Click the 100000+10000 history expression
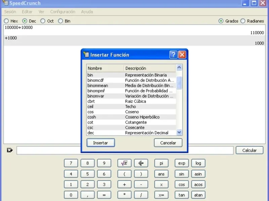This screenshot has width=269, height=201. [x=19, y=27]
